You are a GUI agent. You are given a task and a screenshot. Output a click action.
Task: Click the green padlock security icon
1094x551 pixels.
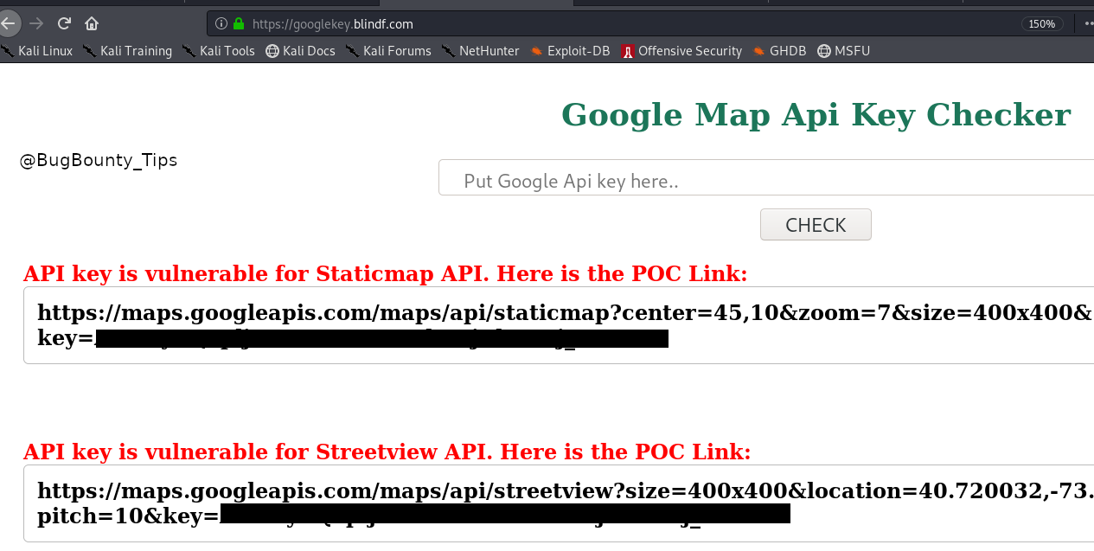point(239,23)
